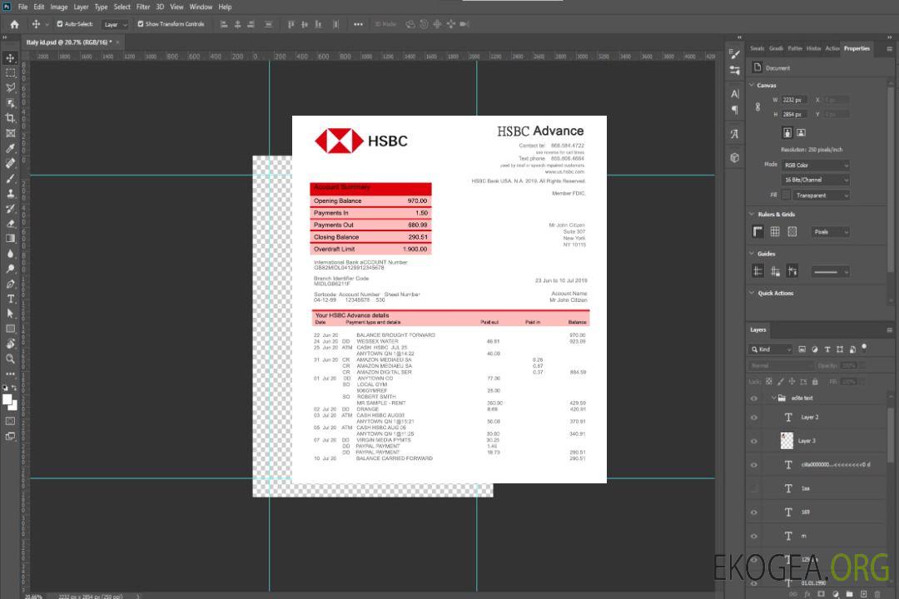Create a new layer icon
Viewport: 899px width, 599px height.
click(x=863, y=594)
